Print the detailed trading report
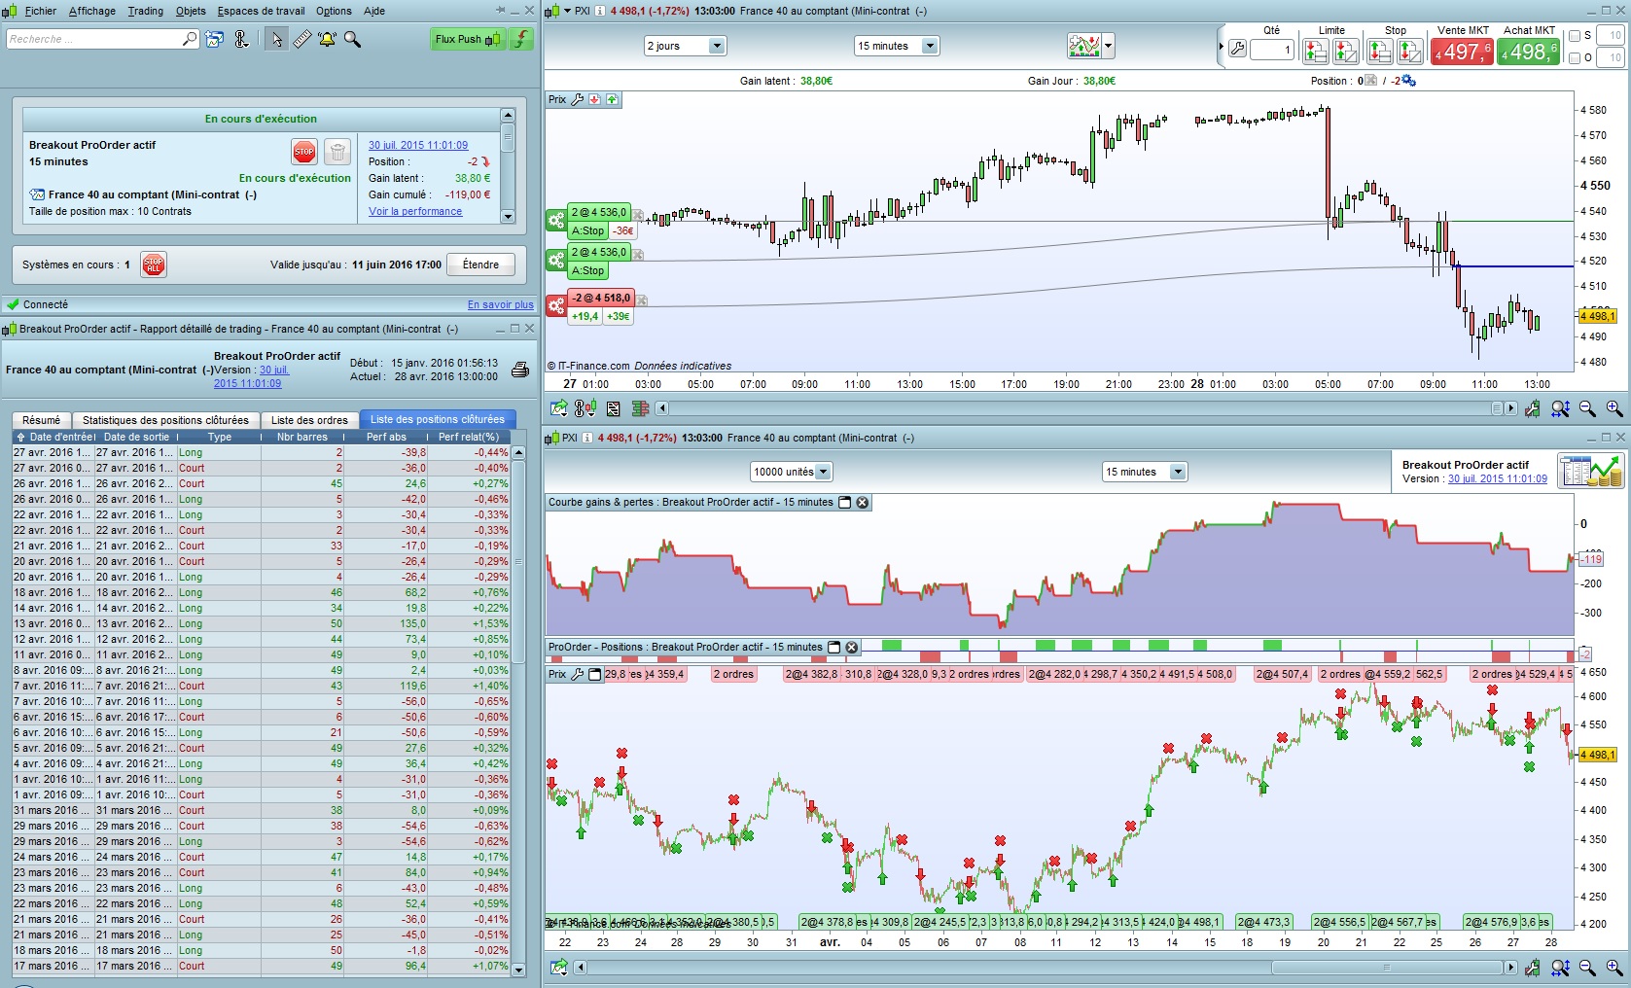 tap(520, 370)
